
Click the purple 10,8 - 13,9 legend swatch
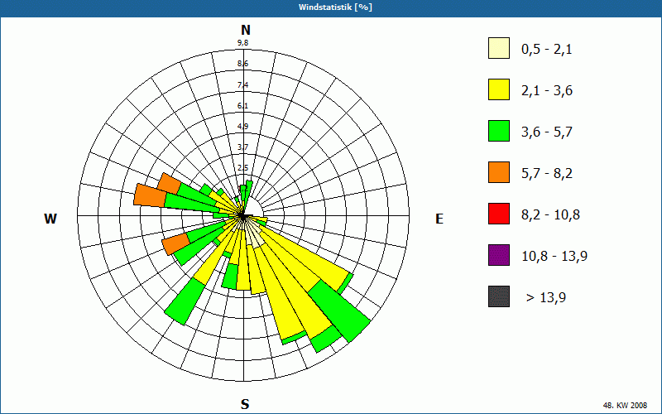click(499, 255)
